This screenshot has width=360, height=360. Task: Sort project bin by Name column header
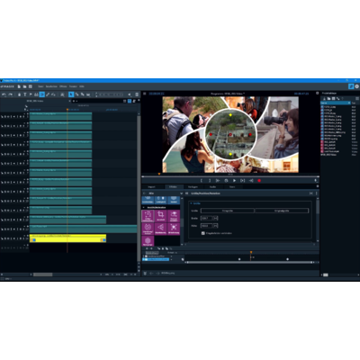coord(336,103)
